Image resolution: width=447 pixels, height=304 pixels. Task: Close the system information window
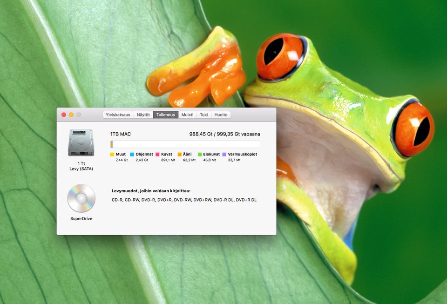(64, 115)
